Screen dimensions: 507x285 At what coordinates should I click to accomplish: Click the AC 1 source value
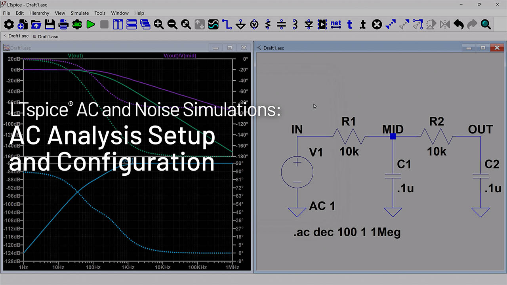pos(322,206)
